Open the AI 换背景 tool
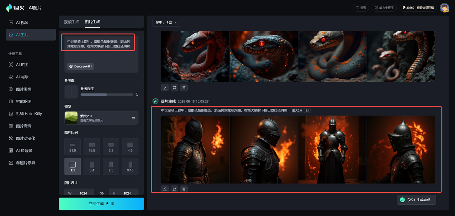The height and width of the screenshot is (216, 455). 31,150
